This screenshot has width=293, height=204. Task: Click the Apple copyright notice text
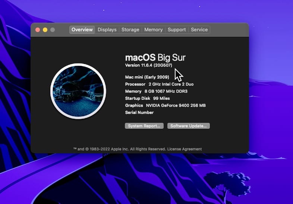pyautogui.click(x=120, y=149)
